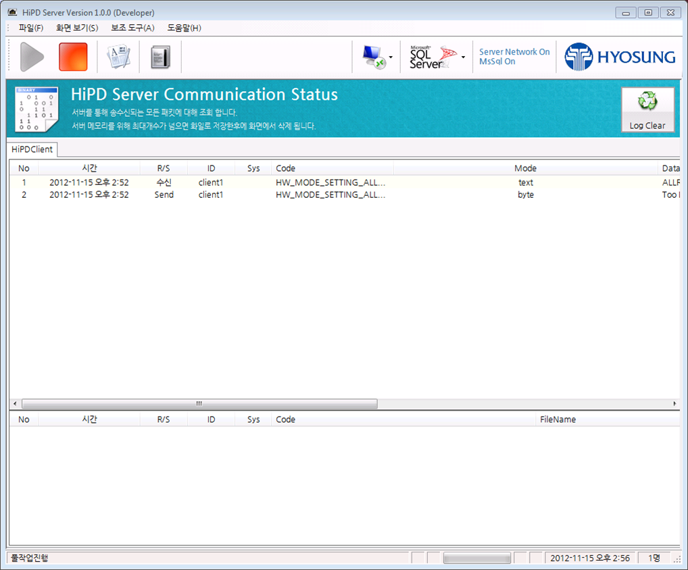
Task: Open the 보조 도구(A) menu
Action: pos(132,28)
